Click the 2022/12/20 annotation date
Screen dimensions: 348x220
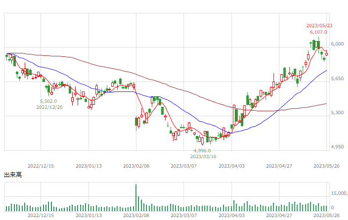coord(49,107)
